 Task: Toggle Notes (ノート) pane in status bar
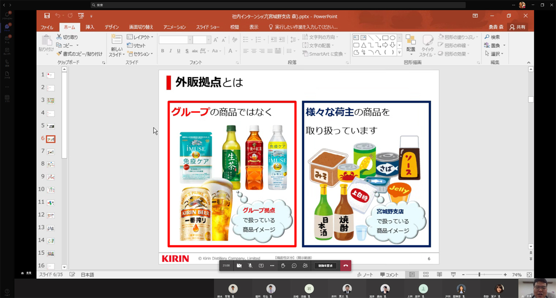[365, 274]
